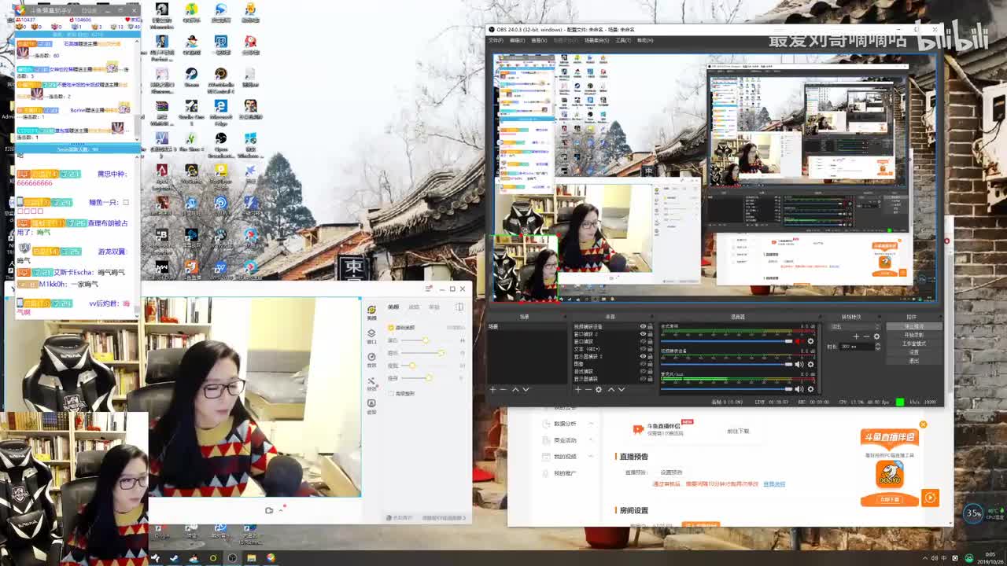Open 窗口 panel in beauty app sidebar
Image resolution: width=1007 pixels, height=566 pixels.
(372, 336)
